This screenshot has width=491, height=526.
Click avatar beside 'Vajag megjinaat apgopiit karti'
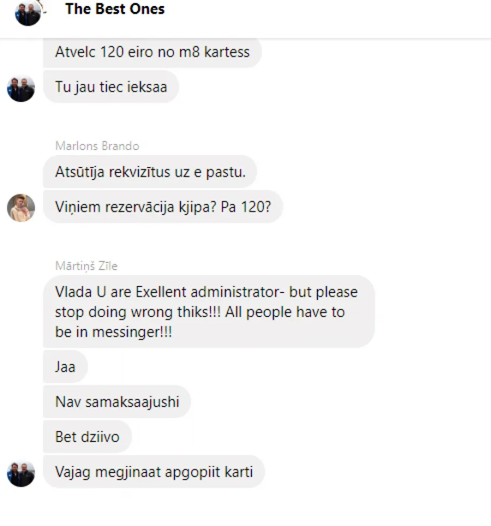point(21,473)
